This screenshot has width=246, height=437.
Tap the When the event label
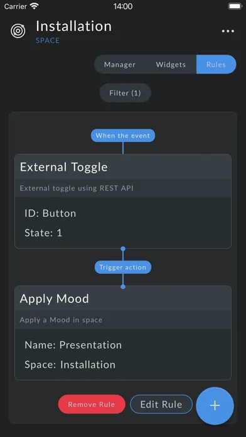123,136
